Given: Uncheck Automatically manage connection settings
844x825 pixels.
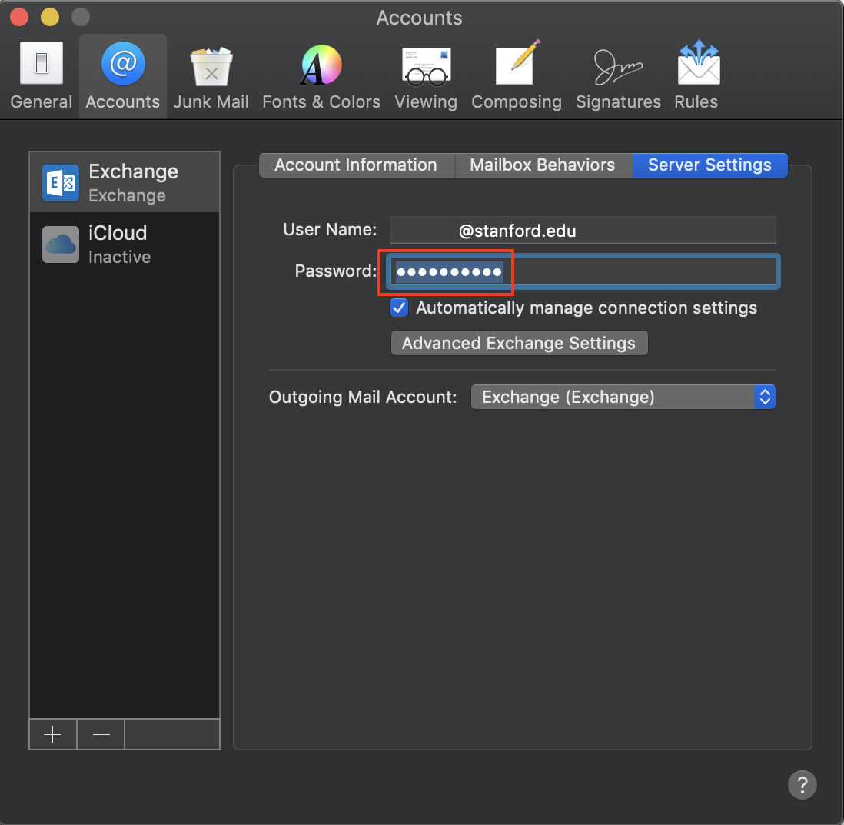Looking at the screenshot, I should click(399, 308).
